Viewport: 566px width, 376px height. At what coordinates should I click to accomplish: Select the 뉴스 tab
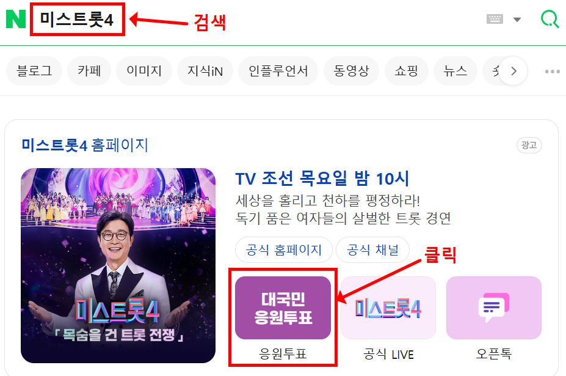pyautogui.click(x=455, y=71)
